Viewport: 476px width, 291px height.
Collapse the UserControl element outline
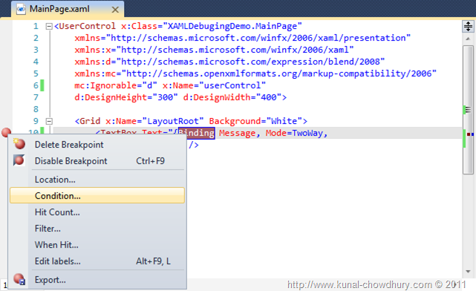pos(49,27)
